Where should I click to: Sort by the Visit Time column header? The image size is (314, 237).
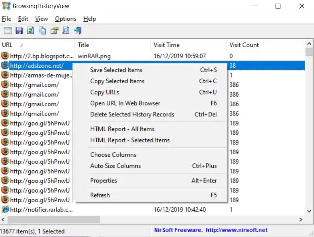188,45
